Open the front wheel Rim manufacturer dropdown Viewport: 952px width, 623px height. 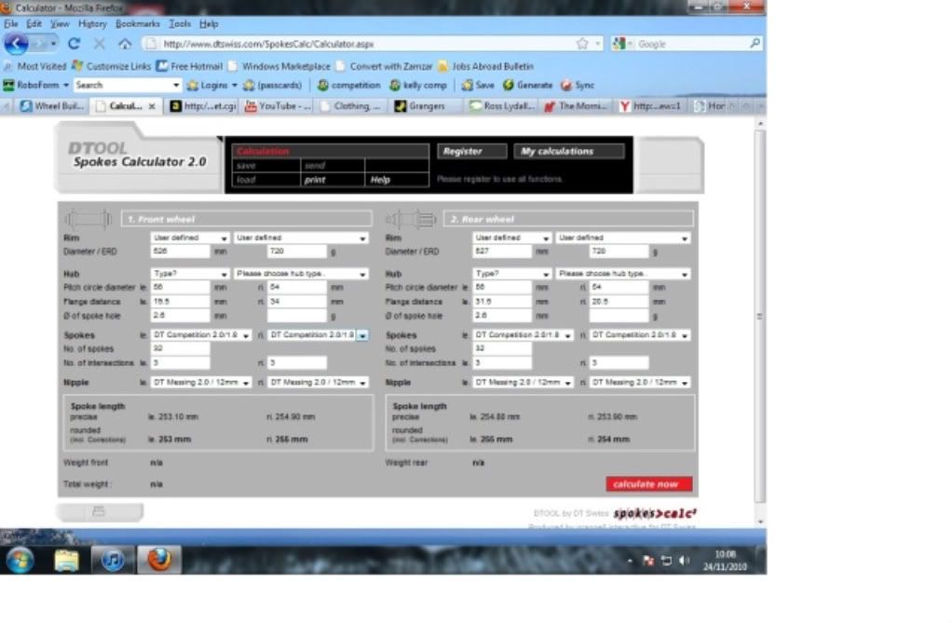190,238
